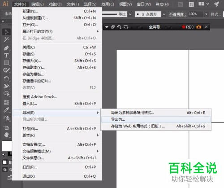Viewport: 224px width, 188px height.
Task: Open recorder bar dropdown arrow
Action: click(x=107, y=27)
